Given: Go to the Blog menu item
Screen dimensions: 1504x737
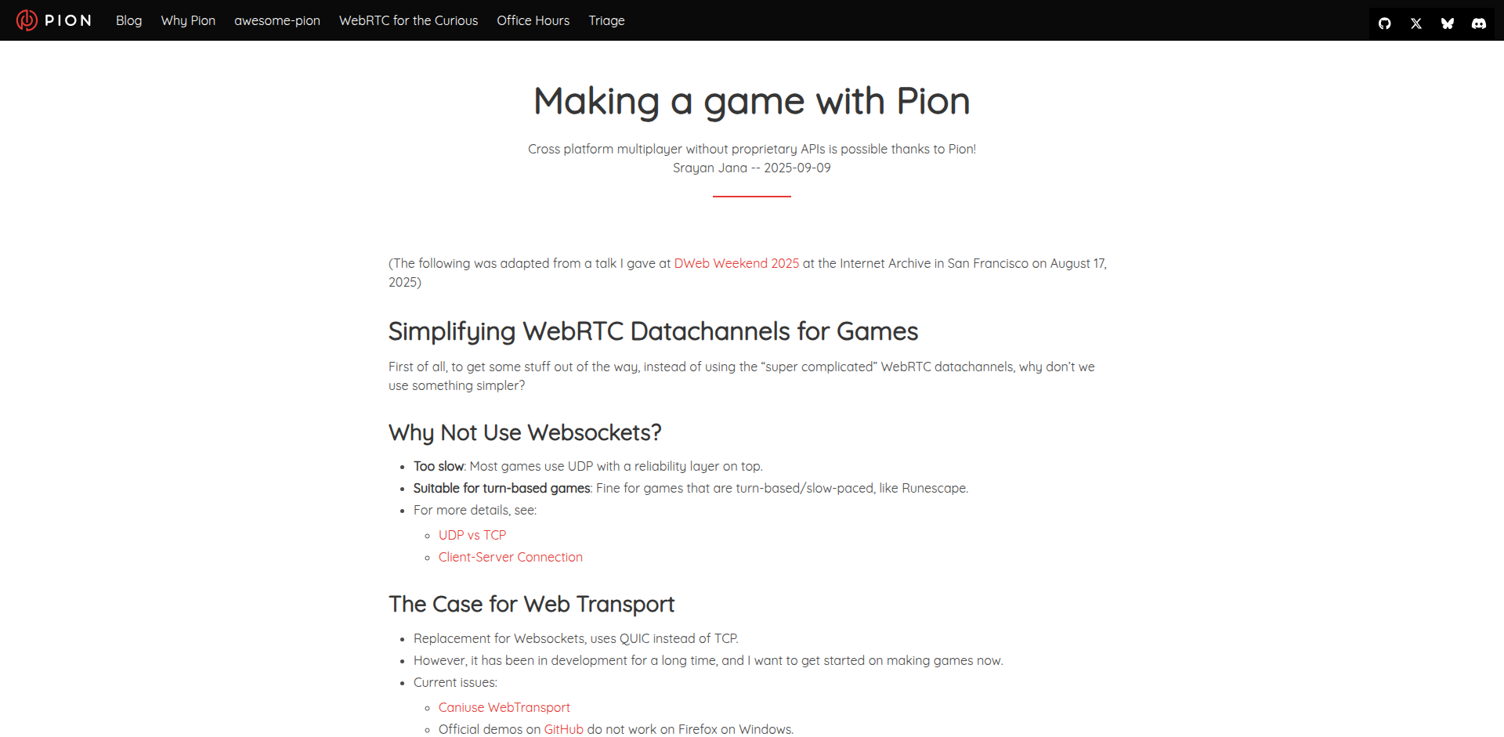Looking at the screenshot, I should 128,20.
